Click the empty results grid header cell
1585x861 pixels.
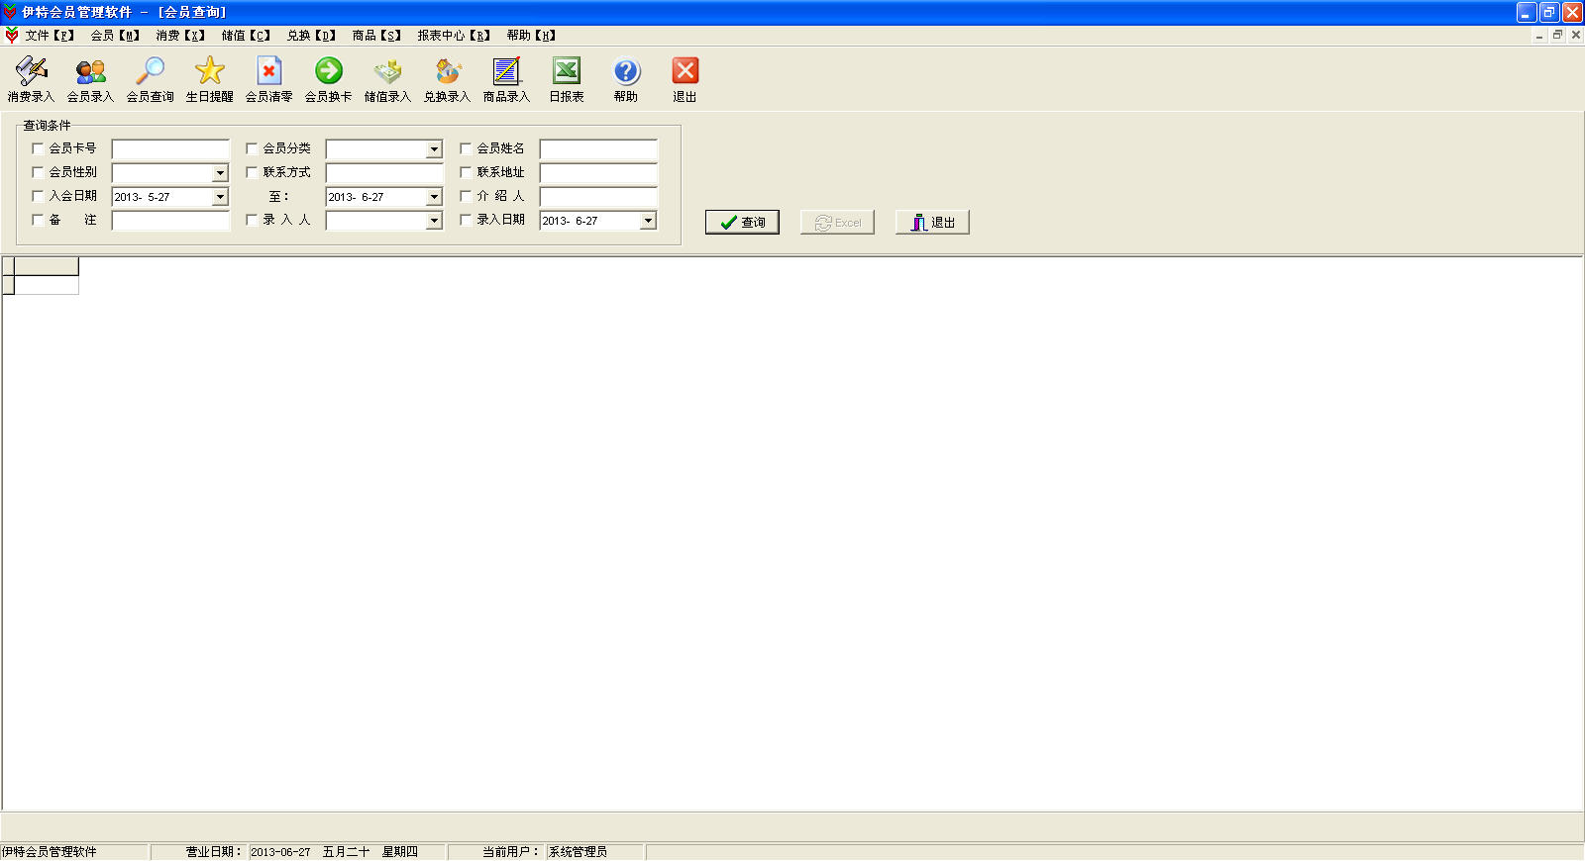47,266
